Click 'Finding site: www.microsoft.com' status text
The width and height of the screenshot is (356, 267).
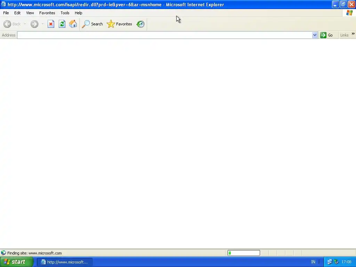(x=34, y=253)
